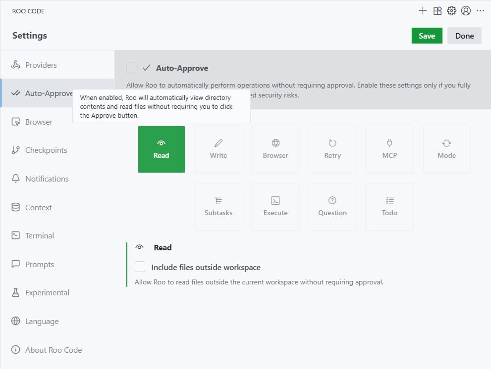Disable the green Read tile
This screenshot has width=491, height=369.
(x=162, y=149)
